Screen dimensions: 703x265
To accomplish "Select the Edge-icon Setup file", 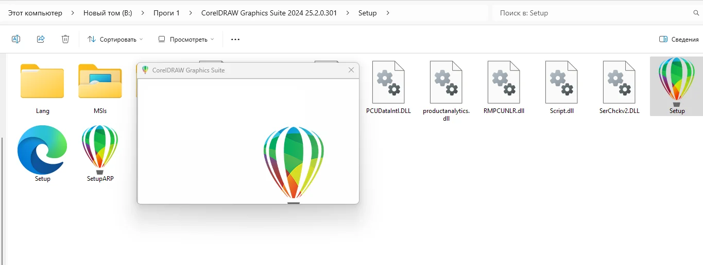I will coord(42,150).
